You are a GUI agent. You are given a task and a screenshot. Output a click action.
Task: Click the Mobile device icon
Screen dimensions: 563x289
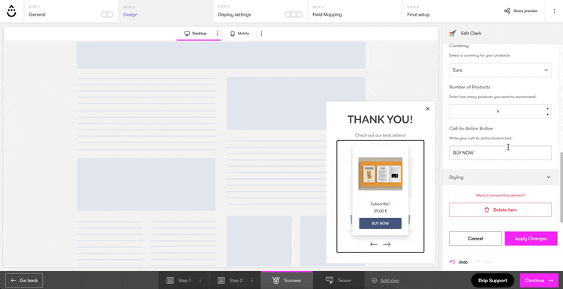(x=232, y=33)
